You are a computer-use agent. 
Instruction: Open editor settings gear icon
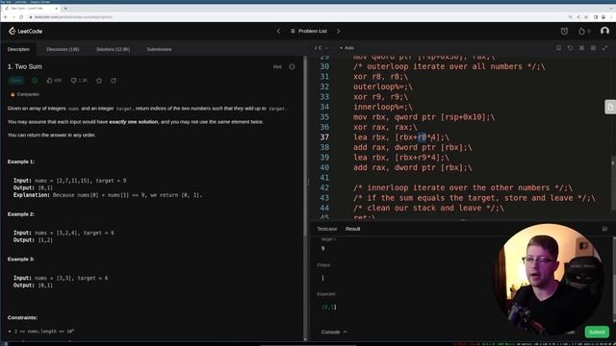coord(593,48)
